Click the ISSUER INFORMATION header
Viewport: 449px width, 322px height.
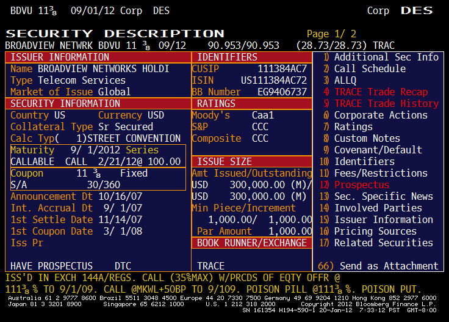point(98,57)
